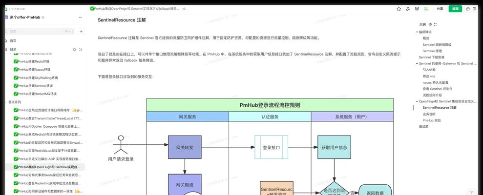Open PmHub搭建Nacos环境 document
Screen dimensions: 483x195
click(32, 70)
